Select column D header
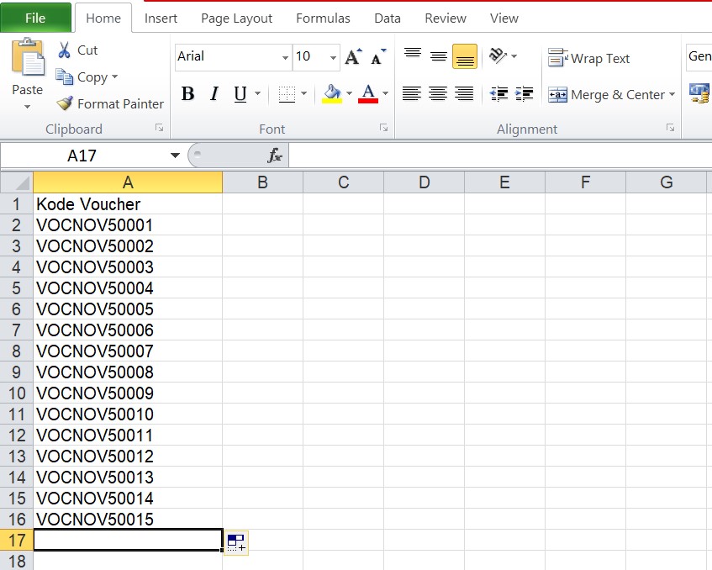 pyautogui.click(x=424, y=182)
